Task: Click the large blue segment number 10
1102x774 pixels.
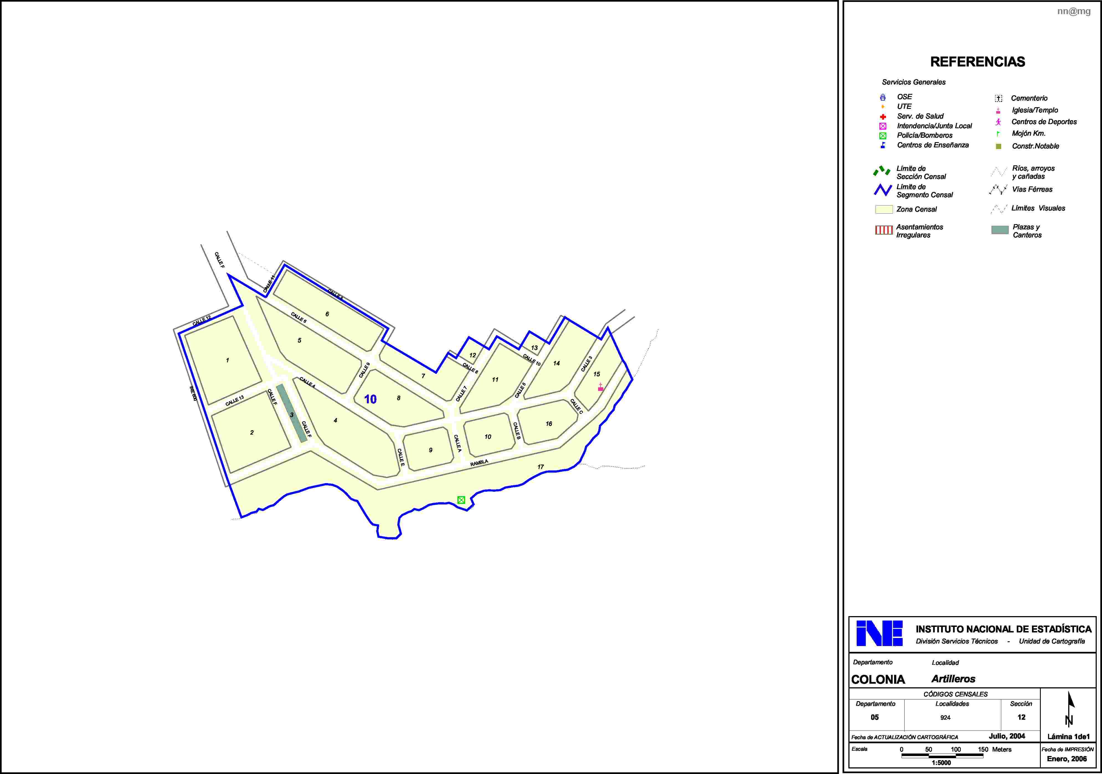Action: click(x=370, y=399)
